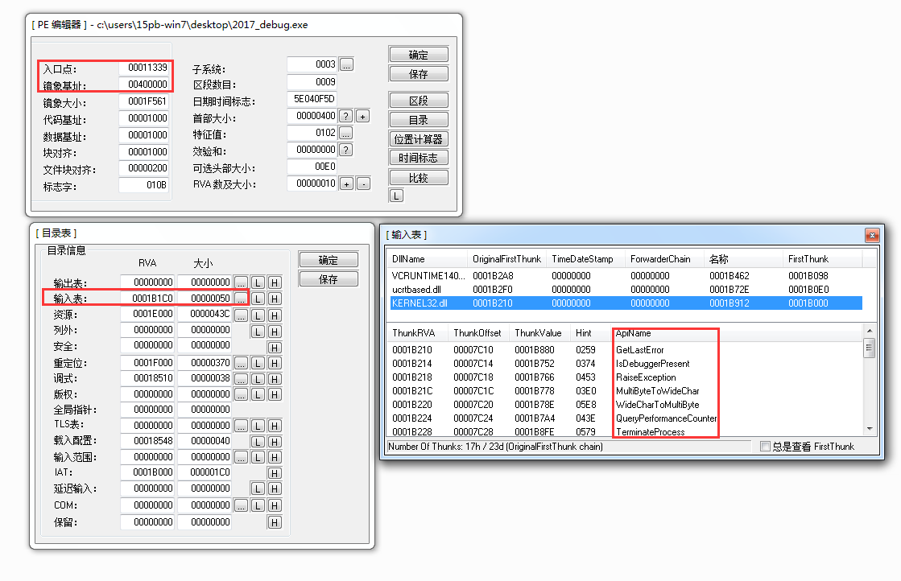Close the 输入表 window
901x581 pixels.
coord(872,235)
